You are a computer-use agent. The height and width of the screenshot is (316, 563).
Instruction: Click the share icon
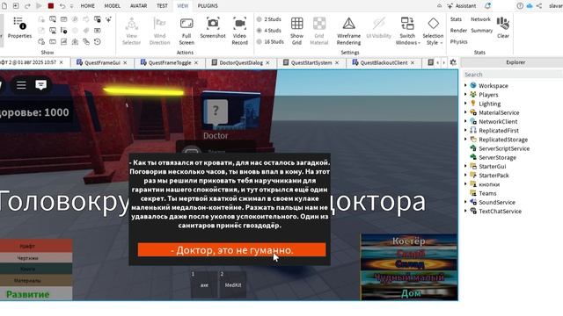point(539,6)
